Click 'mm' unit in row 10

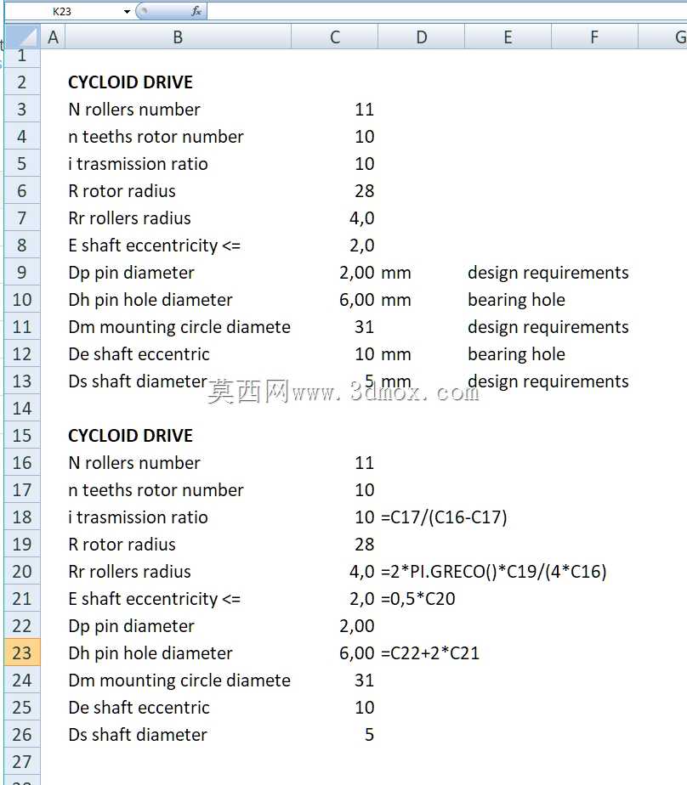click(x=396, y=300)
